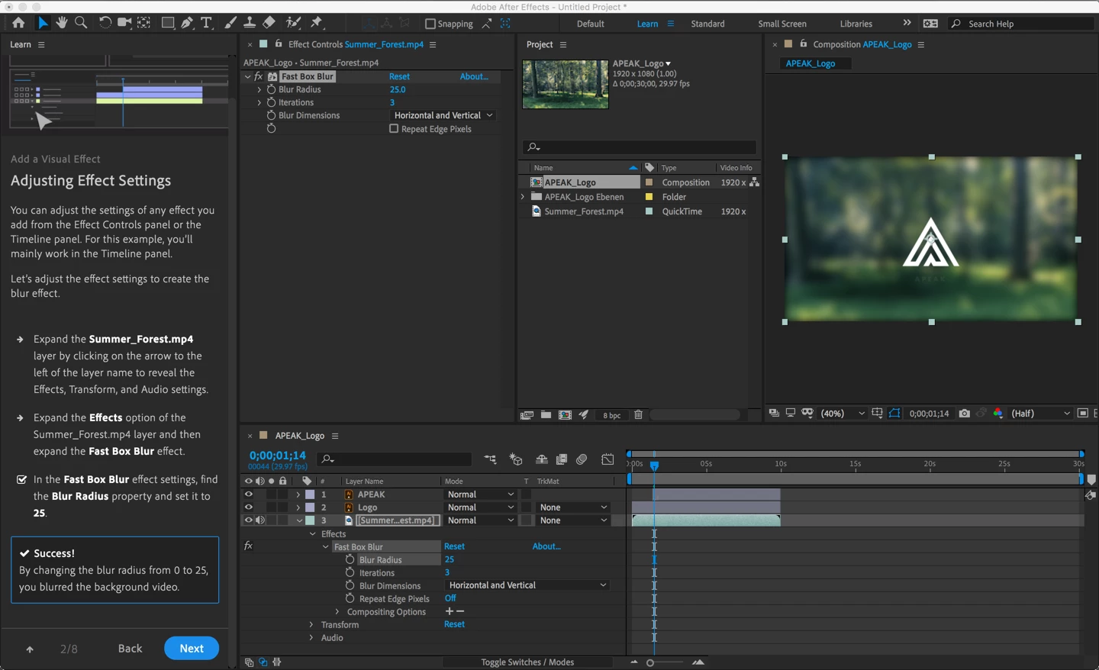Enable the Snapping checkbox
The image size is (1099, 670).
click(430, 24)
